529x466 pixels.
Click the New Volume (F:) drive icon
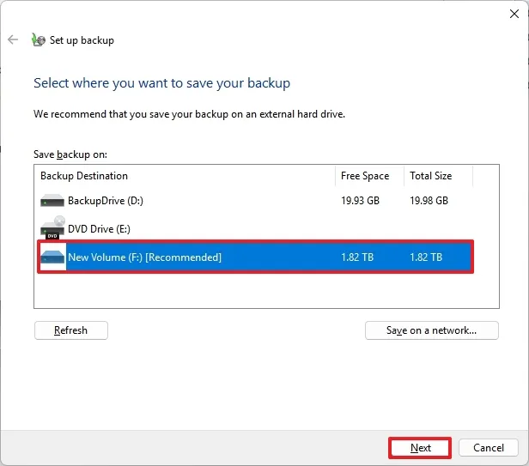[52, 257]
